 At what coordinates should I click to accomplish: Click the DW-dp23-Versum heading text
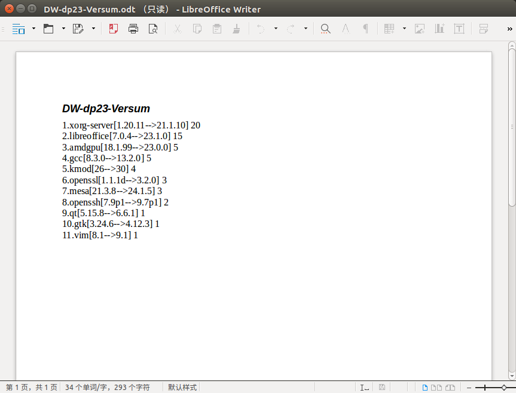tap(106, 109)
